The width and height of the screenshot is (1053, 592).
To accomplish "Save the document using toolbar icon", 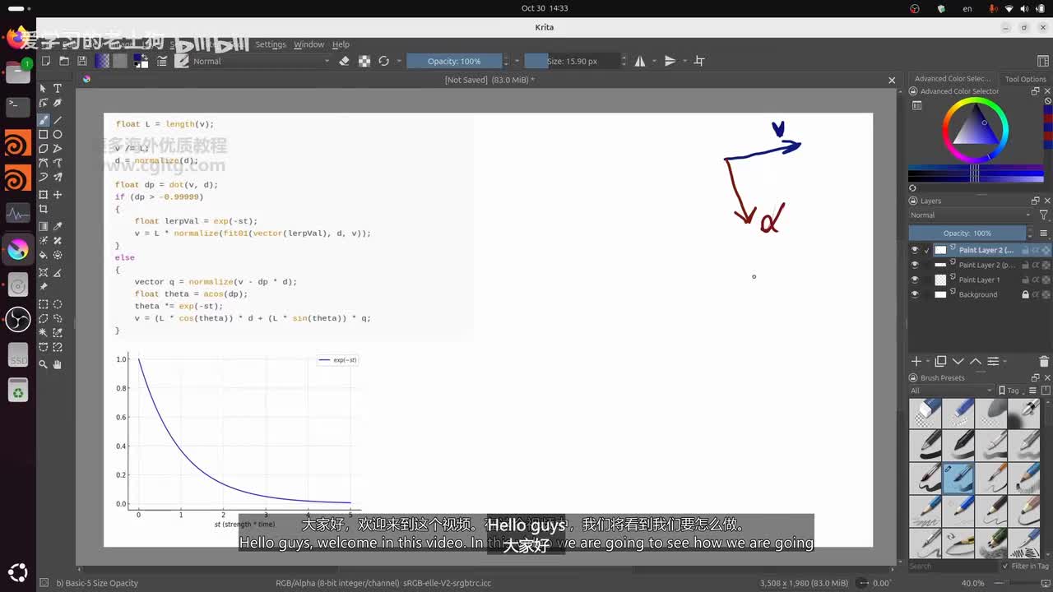I will coord(82,61).
